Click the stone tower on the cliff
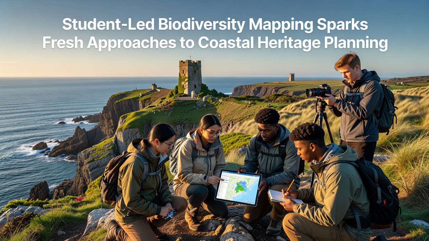The height and width of the screenshot is (241, 429). pos(190,77)
